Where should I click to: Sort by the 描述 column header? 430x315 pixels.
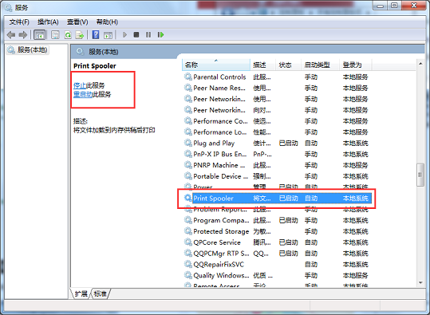coord(262,65)
